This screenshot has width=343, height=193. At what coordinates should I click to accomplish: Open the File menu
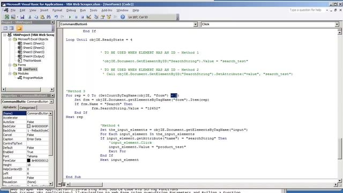[x=13, y=10]
